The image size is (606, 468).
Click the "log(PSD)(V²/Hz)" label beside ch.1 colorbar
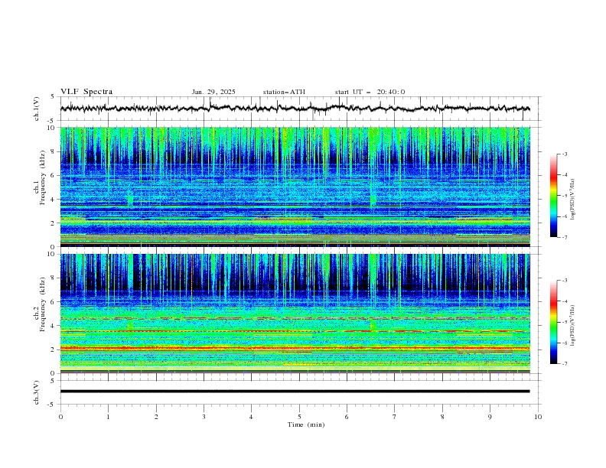pos(572,200)
